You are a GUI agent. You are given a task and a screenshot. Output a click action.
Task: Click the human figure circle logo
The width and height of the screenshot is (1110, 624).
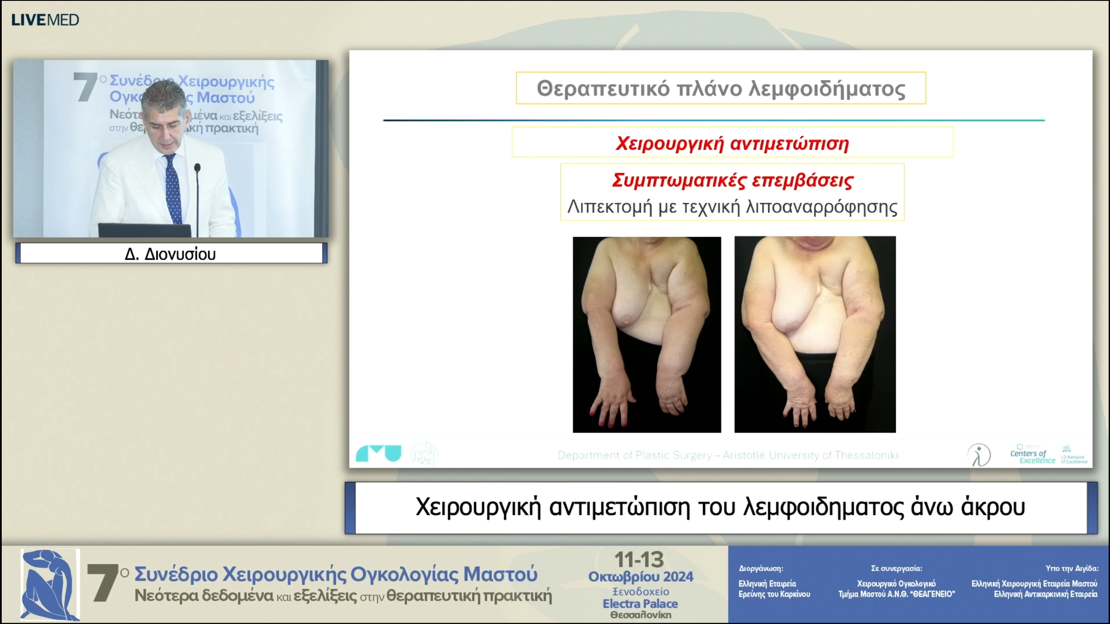click(979, 455)
